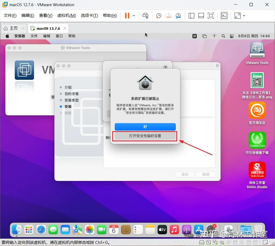The image size is (275, 246).
Task: Click the console view terminal icon
Action: tap(224, 16)
